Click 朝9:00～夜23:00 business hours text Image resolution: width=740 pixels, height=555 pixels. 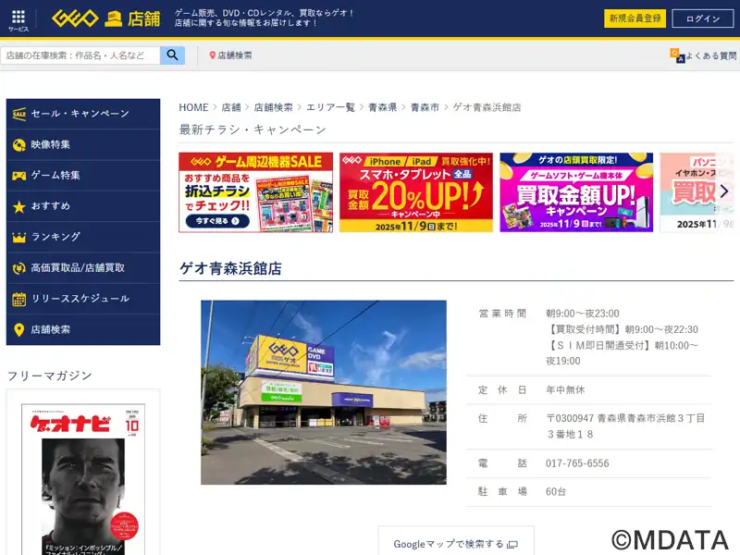click(x=583, y=314)
